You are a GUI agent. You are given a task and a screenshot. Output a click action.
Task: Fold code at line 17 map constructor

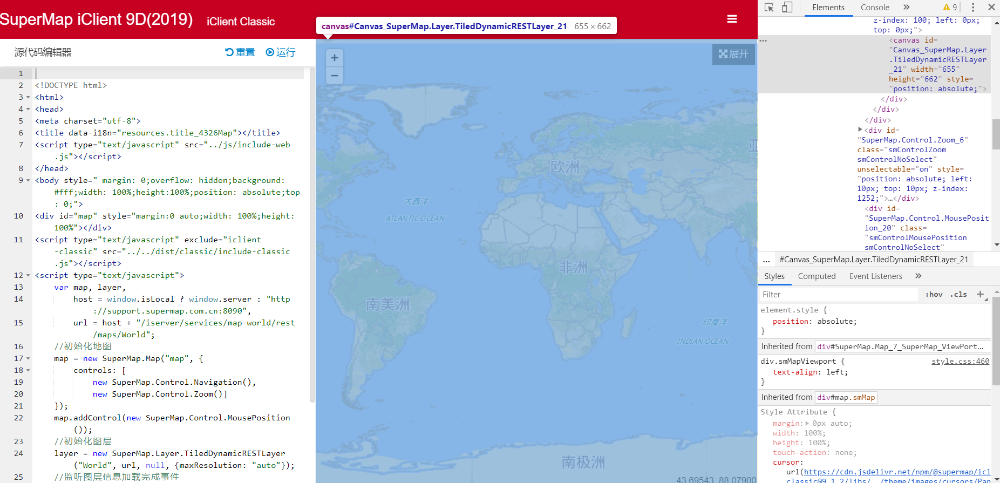click(28, 359)
